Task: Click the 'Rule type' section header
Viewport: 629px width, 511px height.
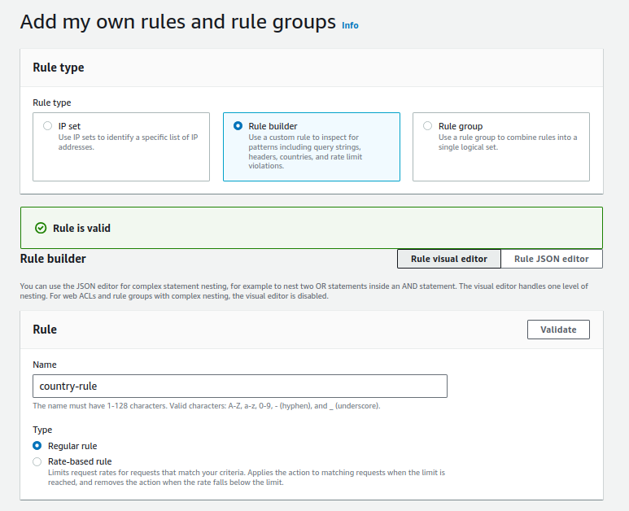Action: (x=59, y=68)
